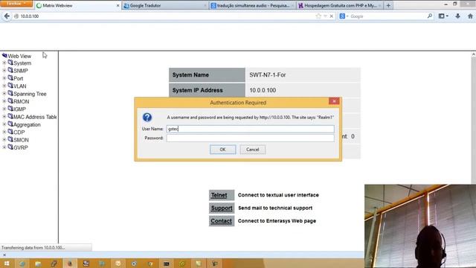Screen dimensions: 476x268
Task: Expand the VLAN tree node
Action: tap(4, 86)
